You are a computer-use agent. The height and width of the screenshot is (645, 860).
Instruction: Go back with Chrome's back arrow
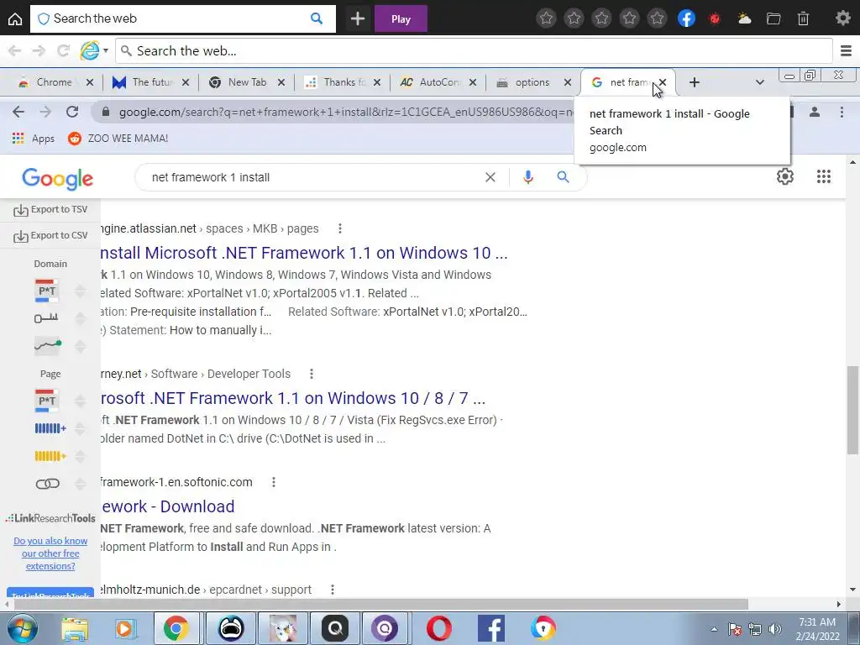(18, 112)
